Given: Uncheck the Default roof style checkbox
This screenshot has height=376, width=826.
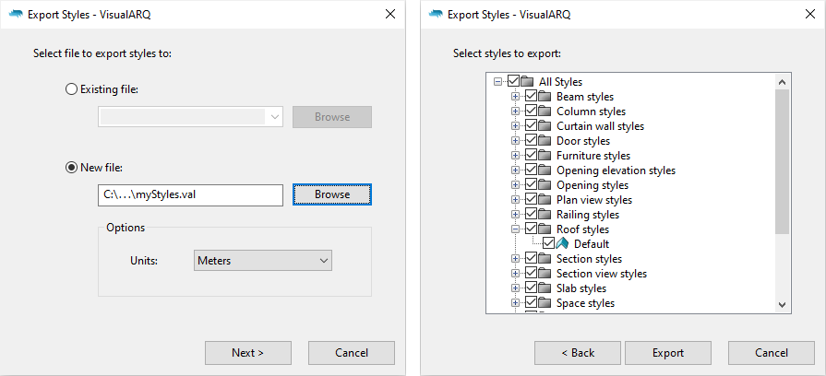Looking at the screenshot, I should (x=548, y=243).
